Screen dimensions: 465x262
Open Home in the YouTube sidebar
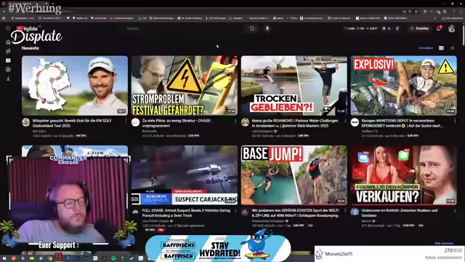[8, 42]
